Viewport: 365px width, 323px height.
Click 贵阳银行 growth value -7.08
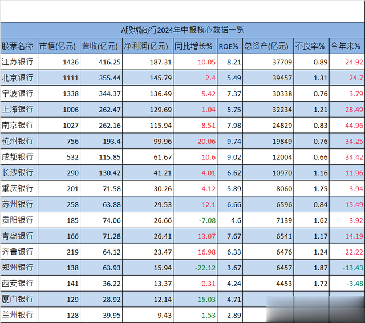(207, 220)
